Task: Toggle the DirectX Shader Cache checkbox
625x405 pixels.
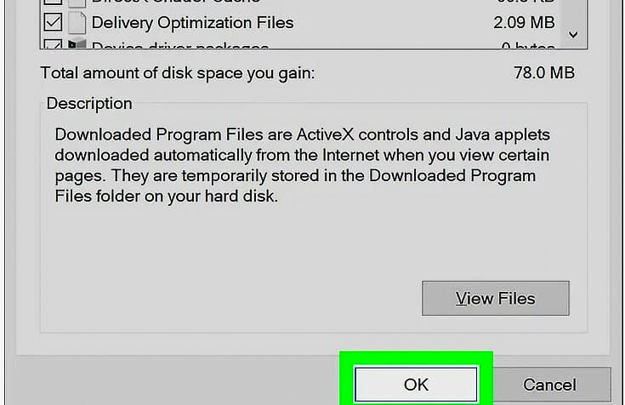Action: pos(53,2)
